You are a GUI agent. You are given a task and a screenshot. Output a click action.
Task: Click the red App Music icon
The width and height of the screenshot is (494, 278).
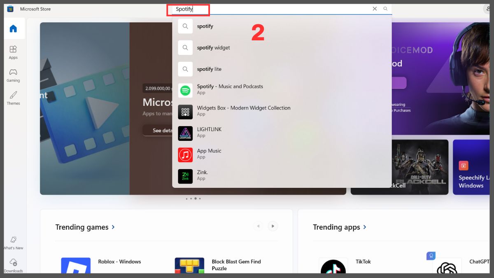[185, 155]
